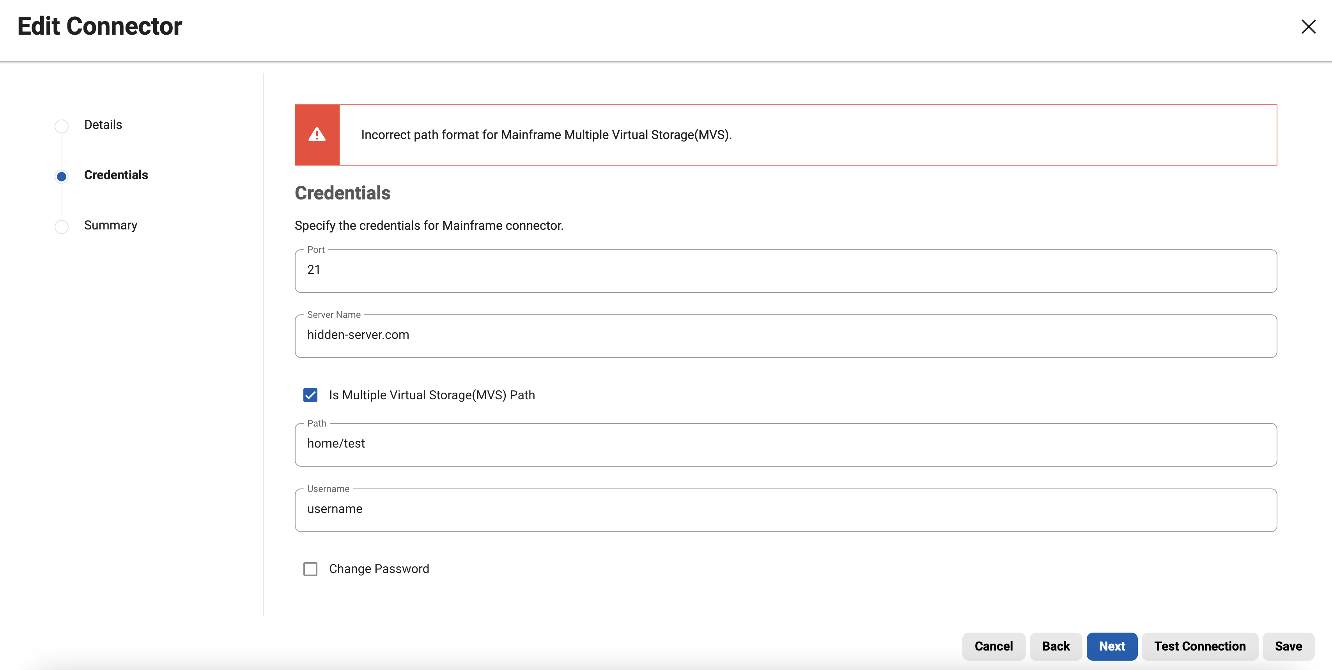This screenshot has width=1332, height=670.
Task: Go to the Details step label
Action: [x=103, y=125]
